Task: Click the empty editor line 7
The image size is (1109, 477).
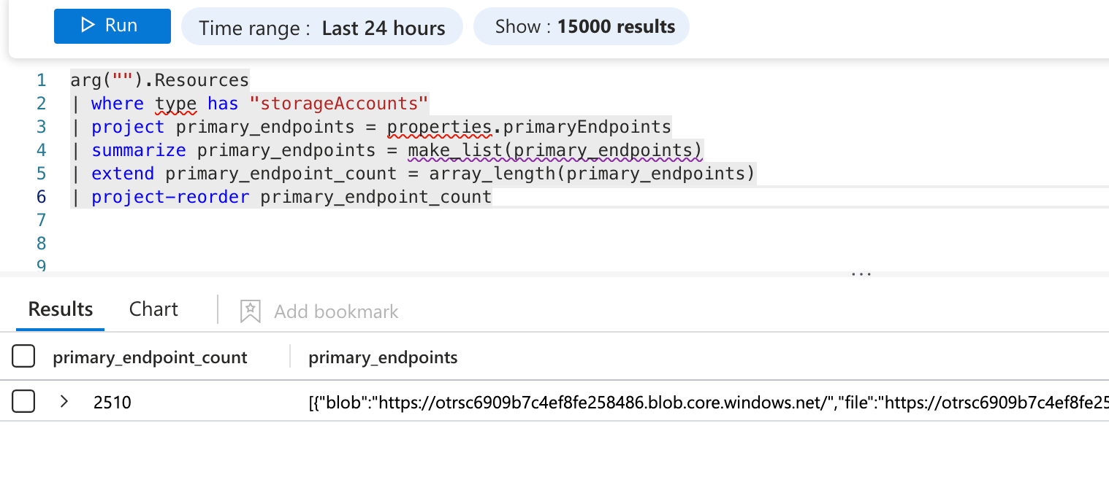Action: (x=292, y=220)
